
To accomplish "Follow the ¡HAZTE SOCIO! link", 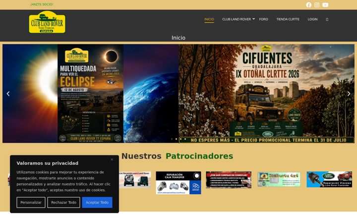I will point(42,4).
